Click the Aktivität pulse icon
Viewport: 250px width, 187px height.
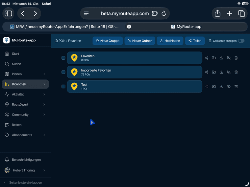point(7,94)
